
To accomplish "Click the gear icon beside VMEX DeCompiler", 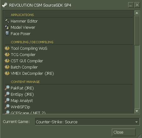I will (7, 73).
